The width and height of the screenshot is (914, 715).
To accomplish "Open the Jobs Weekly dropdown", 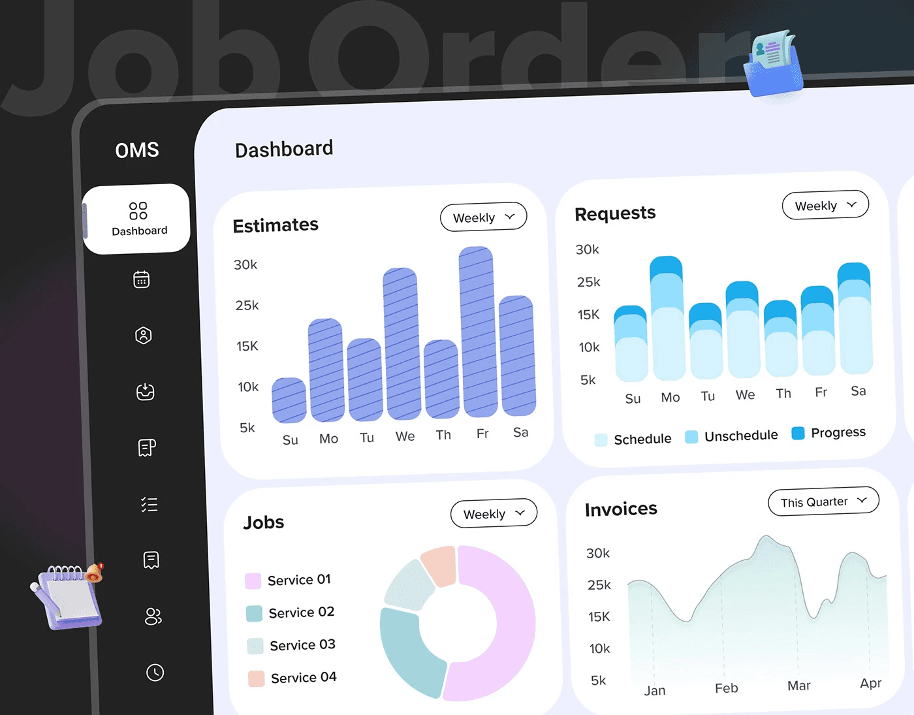I will pyautogui.click(x=494, y=513).
